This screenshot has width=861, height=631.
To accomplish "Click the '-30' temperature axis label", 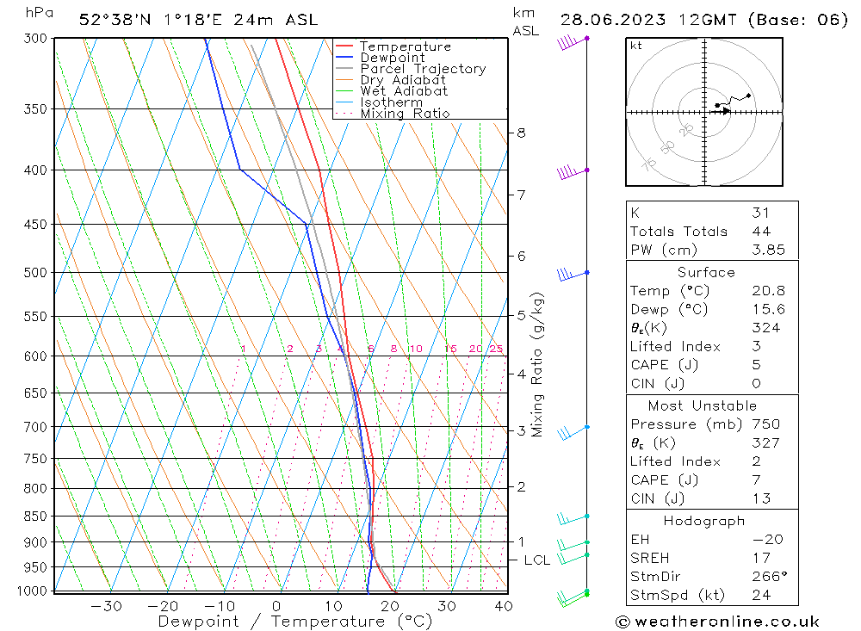I will click(x=106, y=606).
